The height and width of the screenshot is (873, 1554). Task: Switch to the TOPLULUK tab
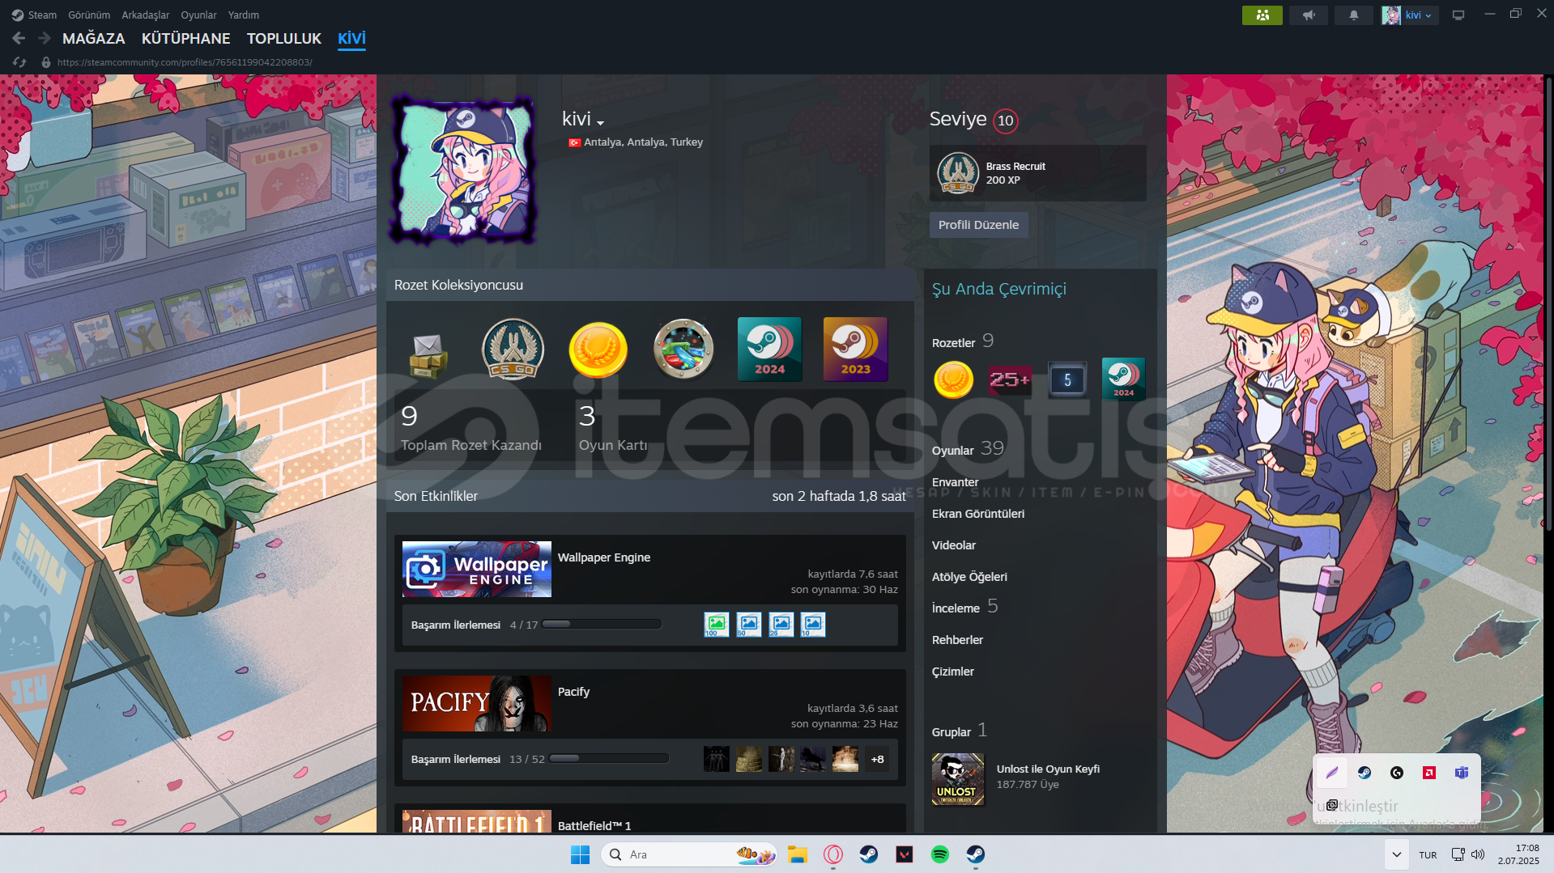tap(284, 38)
